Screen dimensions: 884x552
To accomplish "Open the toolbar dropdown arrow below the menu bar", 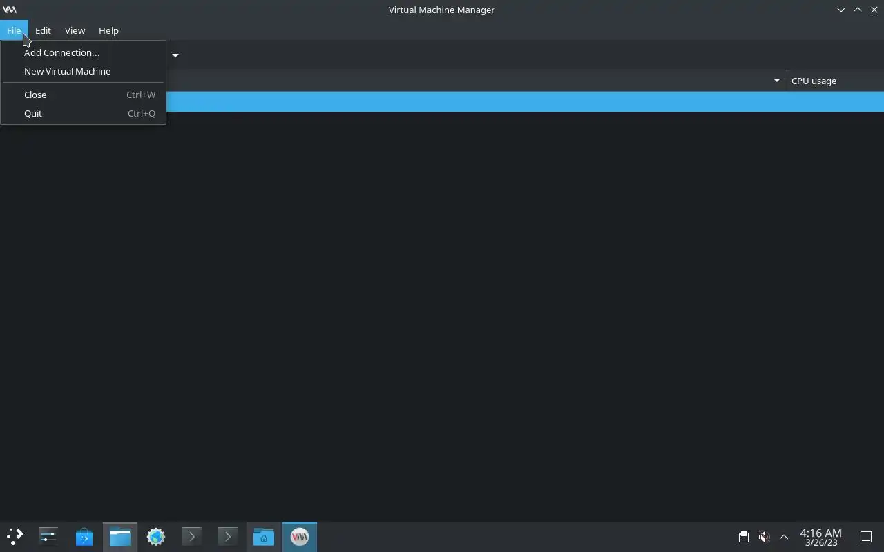I will 175,55.
